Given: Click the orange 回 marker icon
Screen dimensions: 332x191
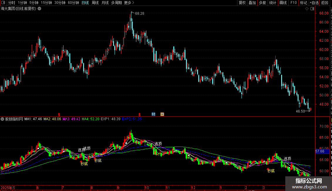Looking at the screenshot, I should pos(162,114).
